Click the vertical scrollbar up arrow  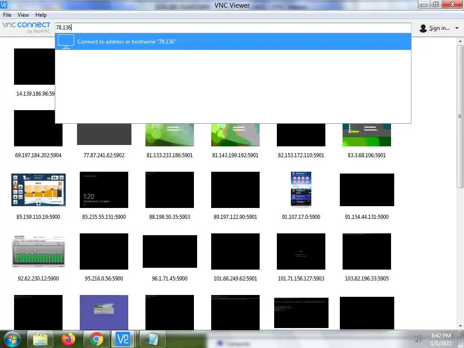tap(460, 41)
